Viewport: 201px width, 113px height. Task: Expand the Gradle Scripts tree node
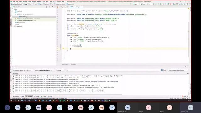[x=13, y=26]
